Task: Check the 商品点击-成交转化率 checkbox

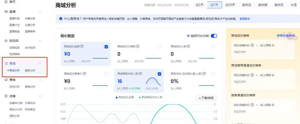Action: point(212,74)
